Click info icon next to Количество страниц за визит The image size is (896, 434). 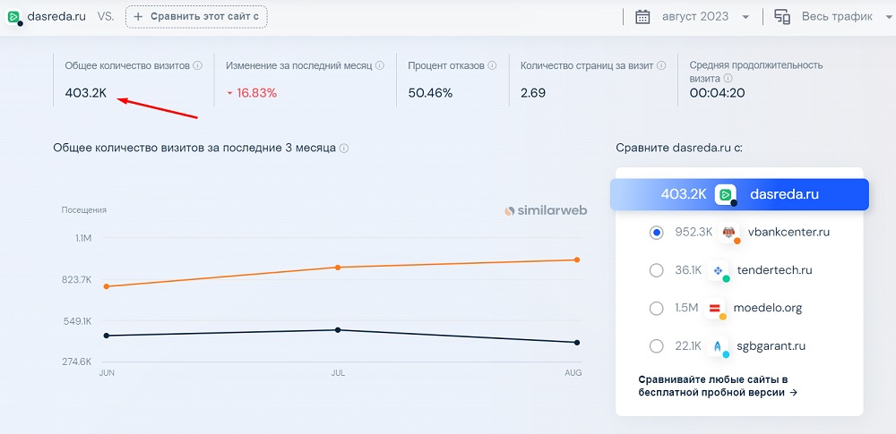click(x=661, y=65)
